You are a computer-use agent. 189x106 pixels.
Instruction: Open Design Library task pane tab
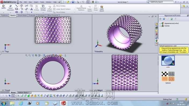pyautogui.click(x=157, y=28)
